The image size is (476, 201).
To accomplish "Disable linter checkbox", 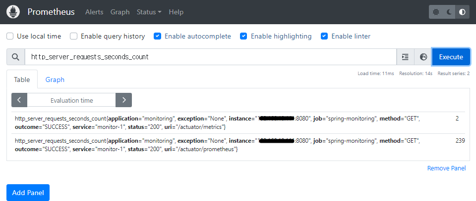I will click(324, 36).
